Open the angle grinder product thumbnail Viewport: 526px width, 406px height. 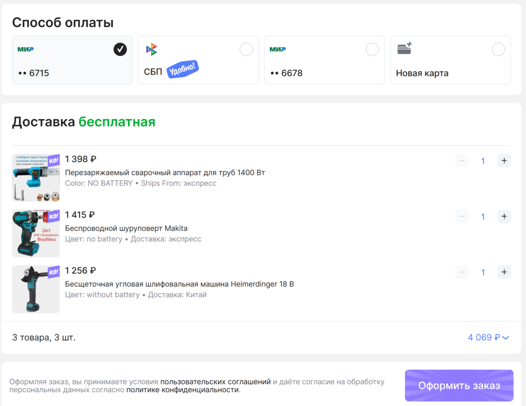36,289
